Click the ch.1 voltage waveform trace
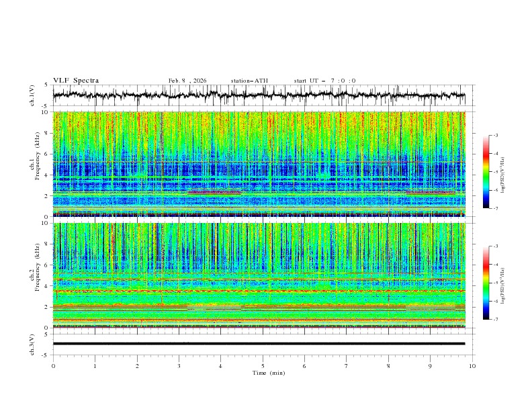Screen dimensions: 532x411 coord(259,95)
